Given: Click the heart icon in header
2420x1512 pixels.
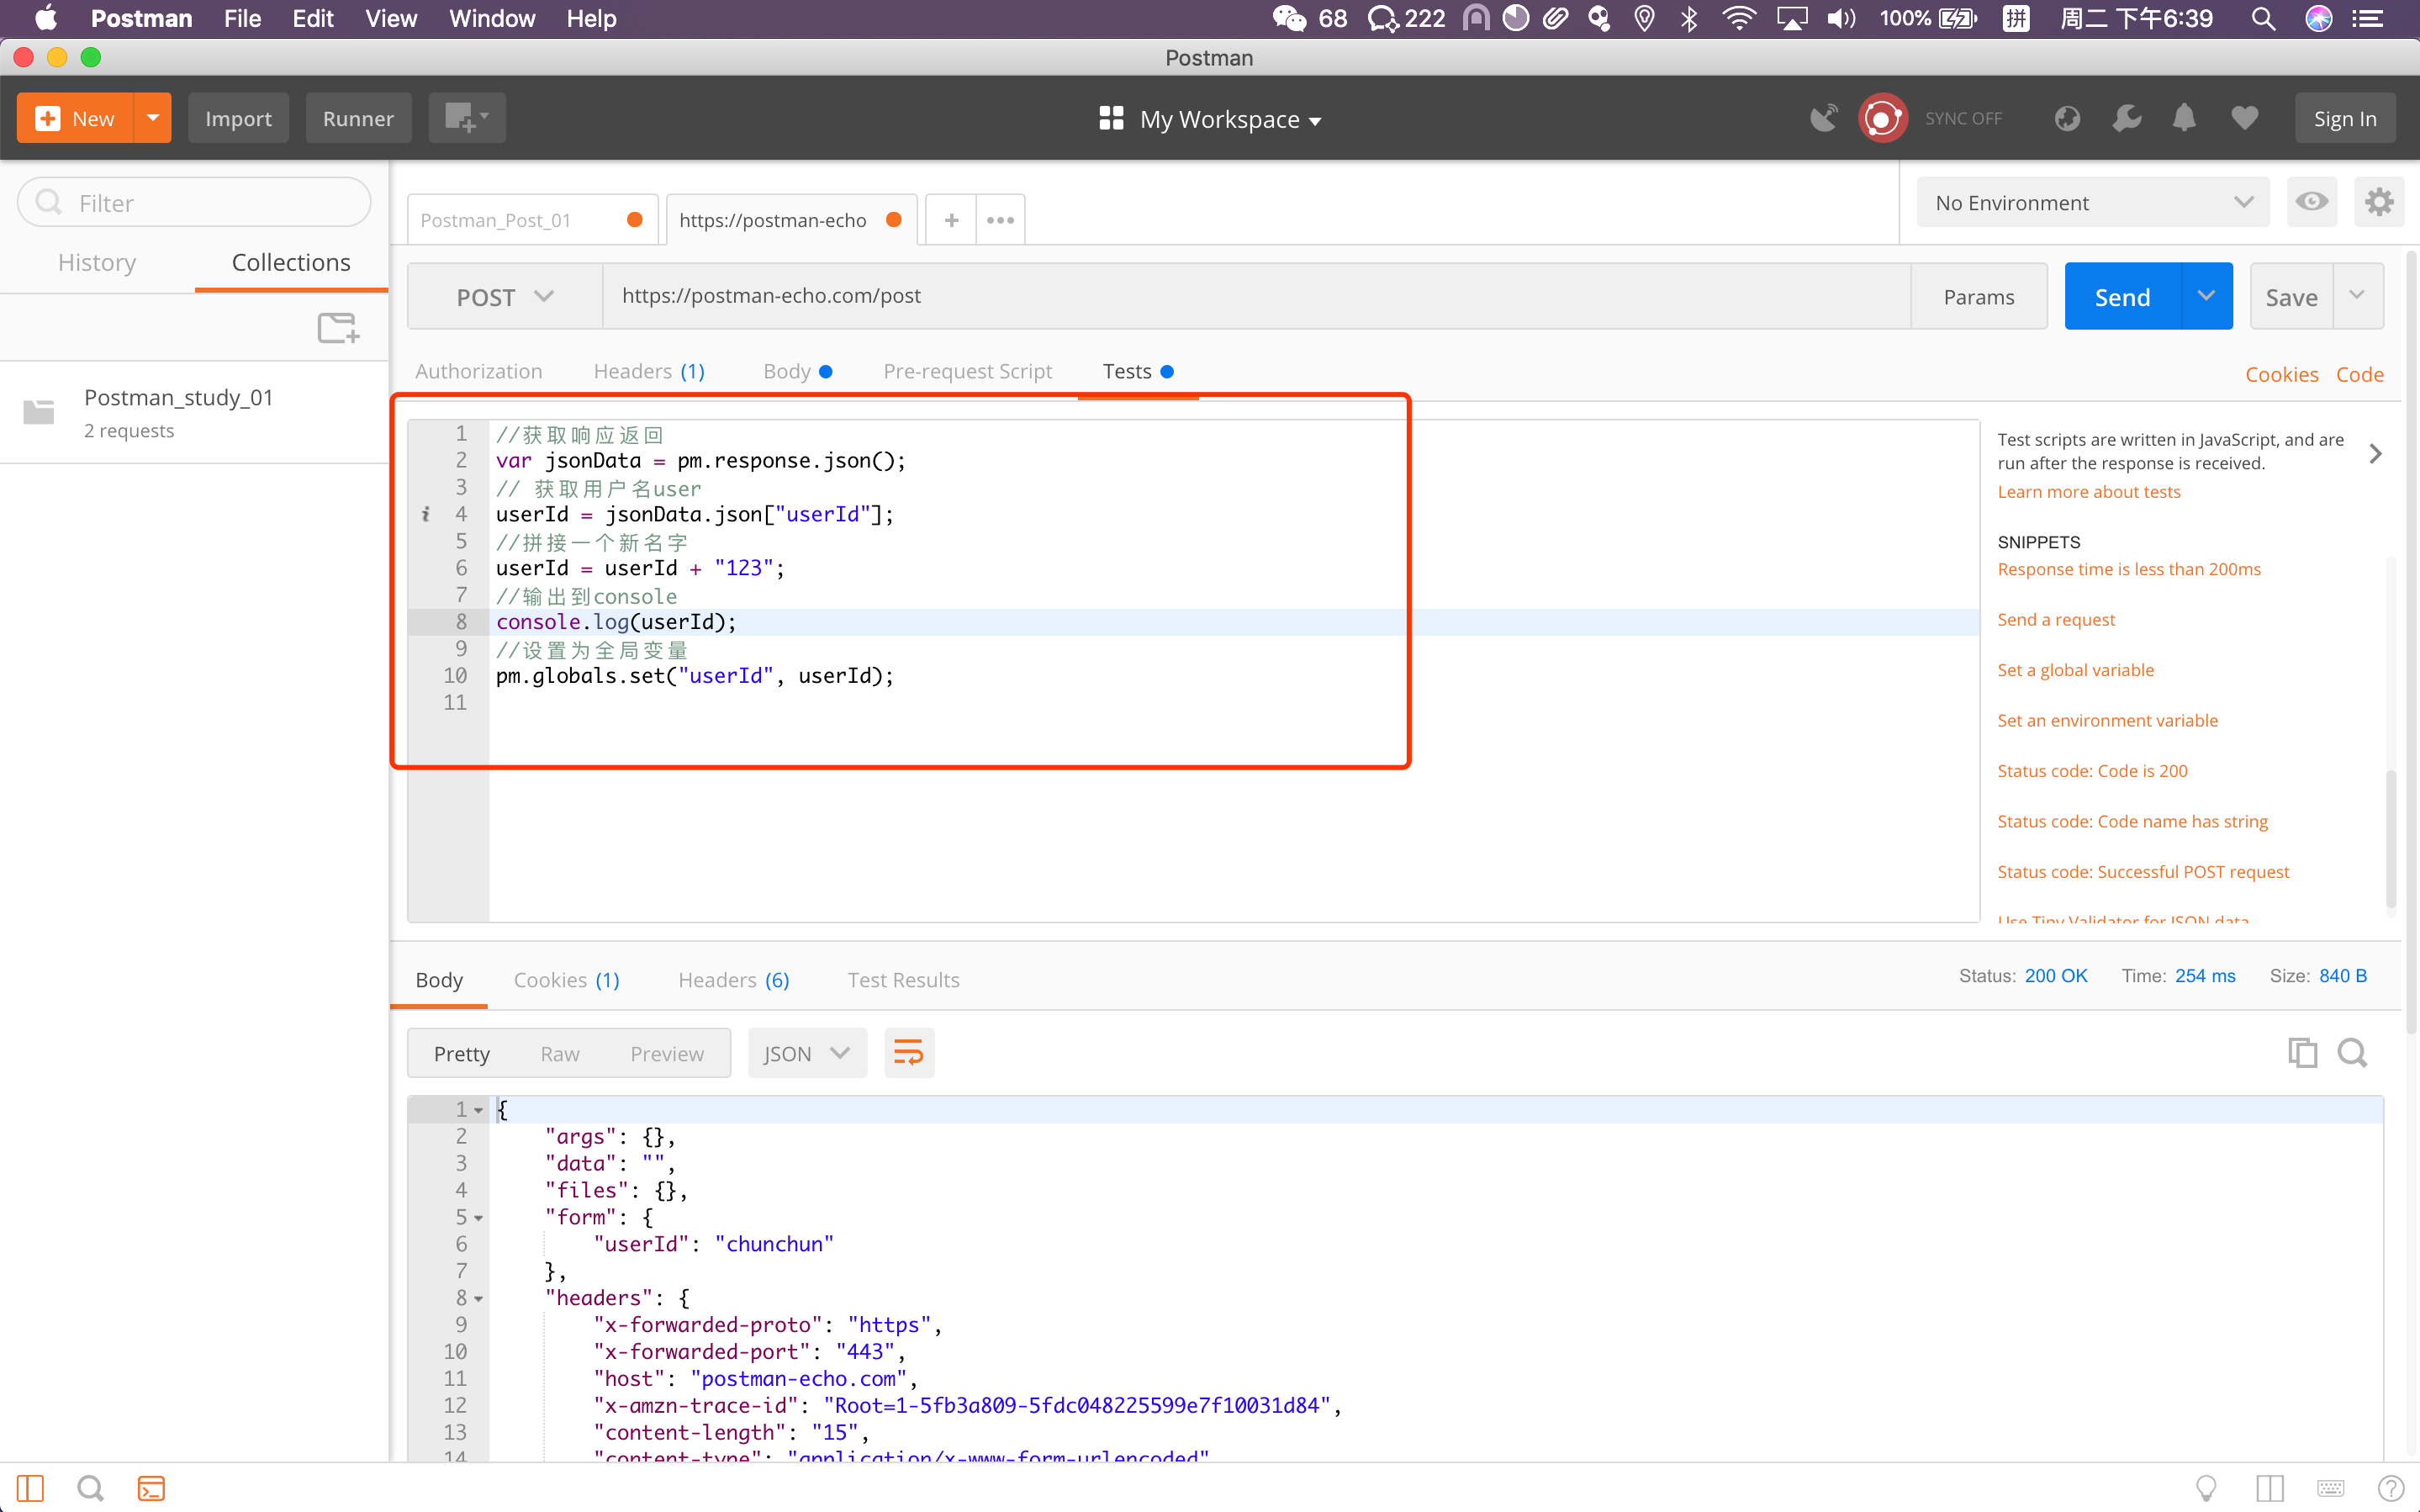Looking at the screenshot, I should 2245,119.
